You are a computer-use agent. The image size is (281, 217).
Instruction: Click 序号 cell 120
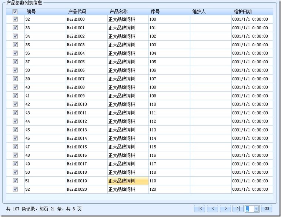pyautogui.click(x=169, y=189)
